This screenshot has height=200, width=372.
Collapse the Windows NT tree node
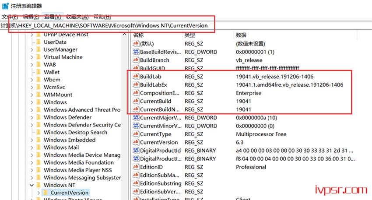(x=32, y=185)
